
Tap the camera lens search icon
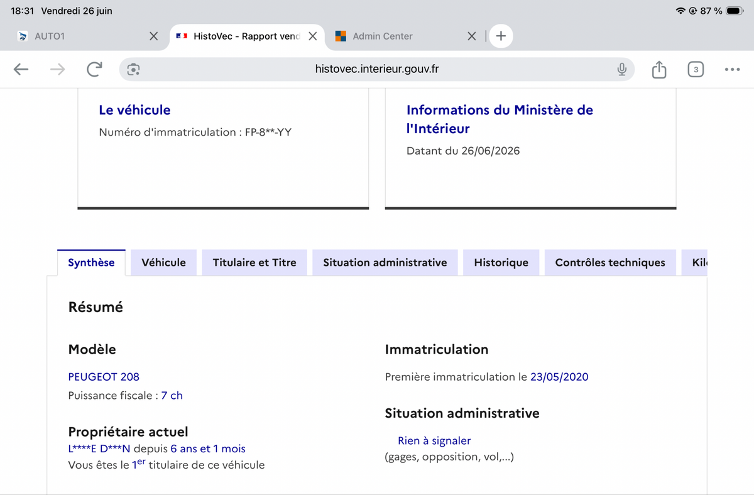pyautogui.click(x=133, y=69)
